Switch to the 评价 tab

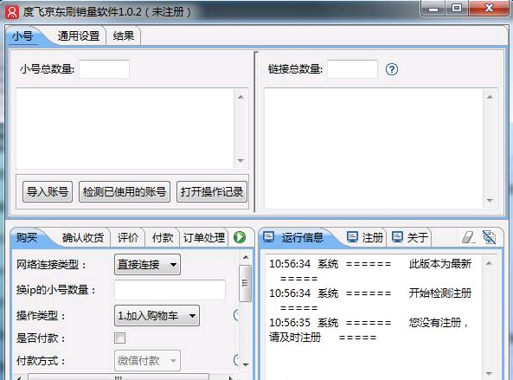tap(127, 238)
